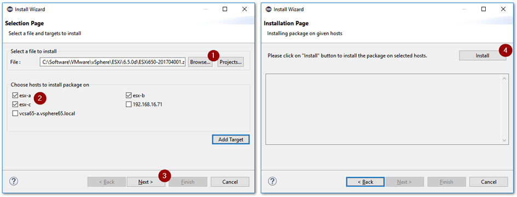Maximize the Installation Page wizard window
Viewport: 517px width, 197px height.
click(x=484, y=9)
